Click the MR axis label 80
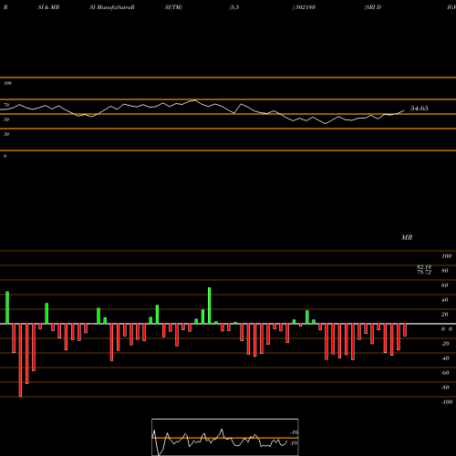 click(445, 271)
